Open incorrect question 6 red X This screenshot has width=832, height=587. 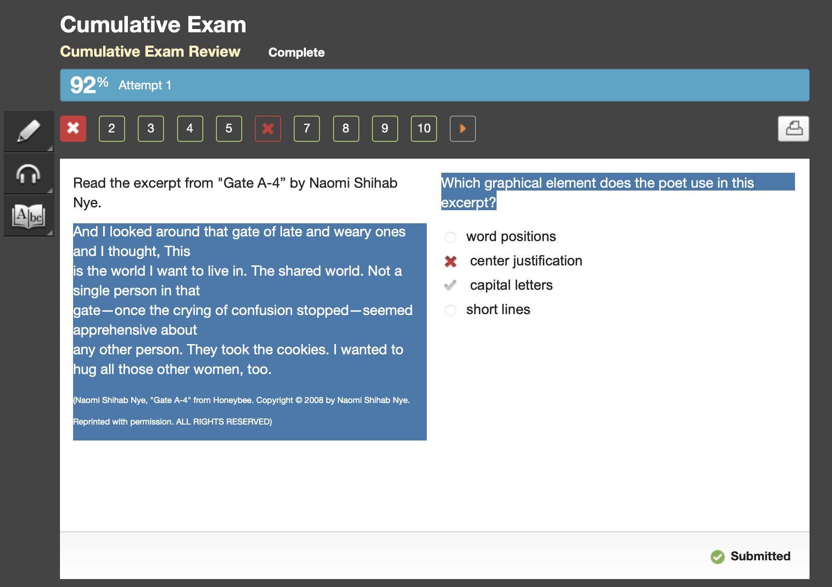(267, 129)
